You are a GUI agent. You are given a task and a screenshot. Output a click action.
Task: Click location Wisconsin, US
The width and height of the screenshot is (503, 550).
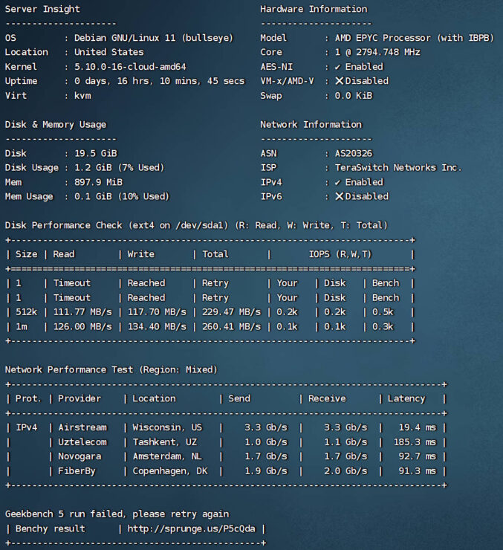(167, 427)
